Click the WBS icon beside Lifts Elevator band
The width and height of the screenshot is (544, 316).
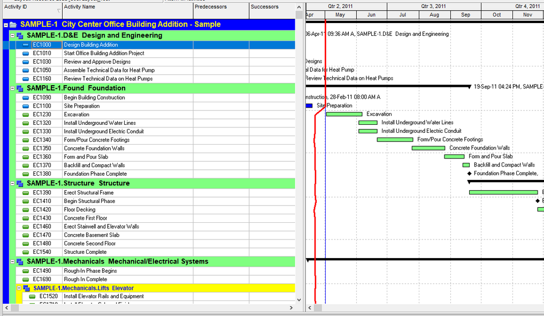tap(26, 288)
